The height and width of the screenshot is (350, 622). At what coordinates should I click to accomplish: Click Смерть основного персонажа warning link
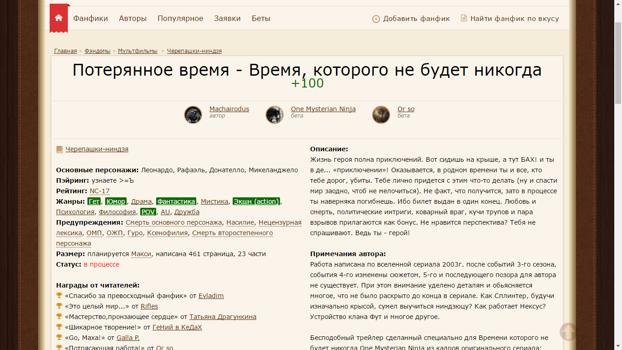pos(174,222)
